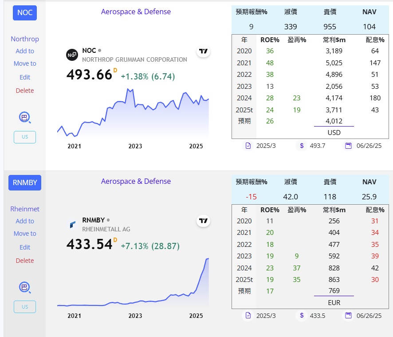This screenshot has width=393, height=337.
Task: Delete the RNMBY stock entry
Action: pyautogui.click(x=25, y=261)
